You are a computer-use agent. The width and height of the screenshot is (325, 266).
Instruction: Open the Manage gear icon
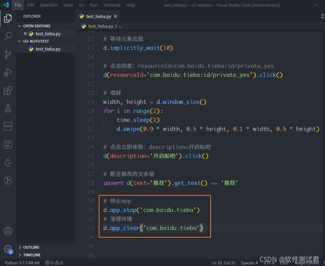point(8,249)
